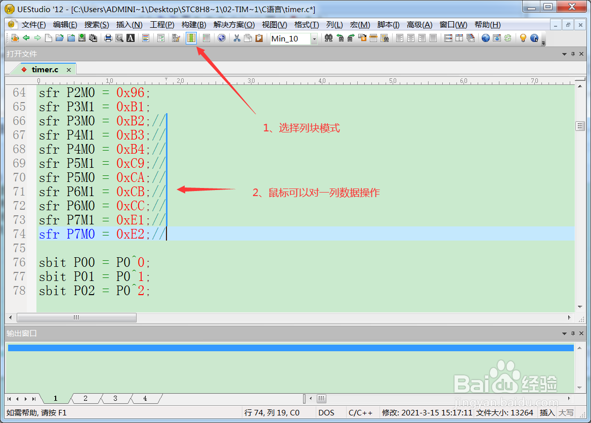Click the yellow help lightbulb icon

pos(523,38)
